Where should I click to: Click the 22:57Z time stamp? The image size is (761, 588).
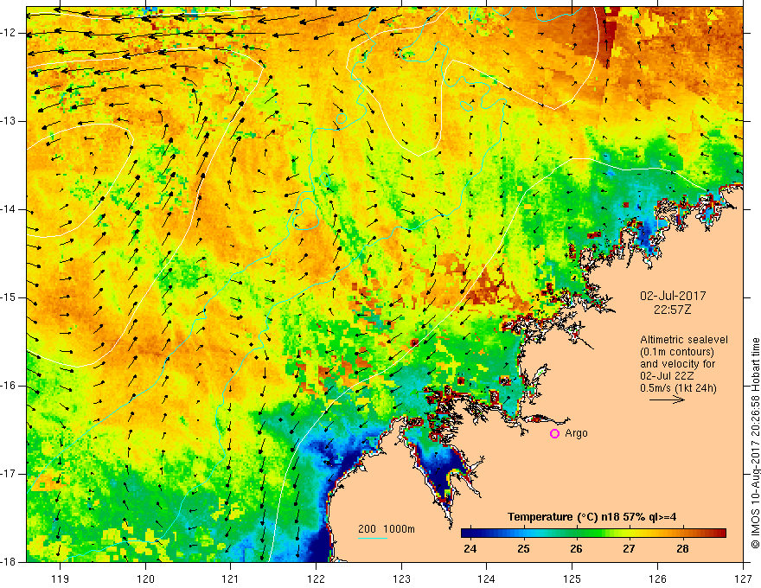672,309
